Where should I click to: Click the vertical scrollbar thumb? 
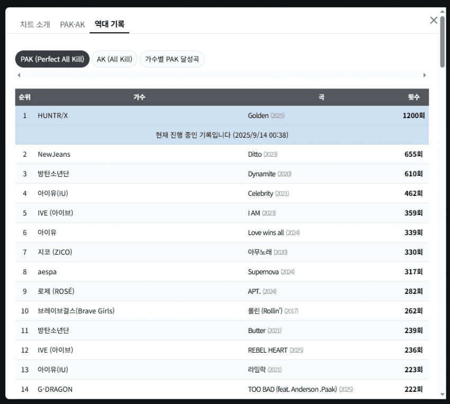[443, 42]
